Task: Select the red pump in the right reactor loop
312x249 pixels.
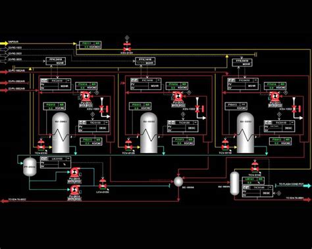Action: click(x=274, y=97)
